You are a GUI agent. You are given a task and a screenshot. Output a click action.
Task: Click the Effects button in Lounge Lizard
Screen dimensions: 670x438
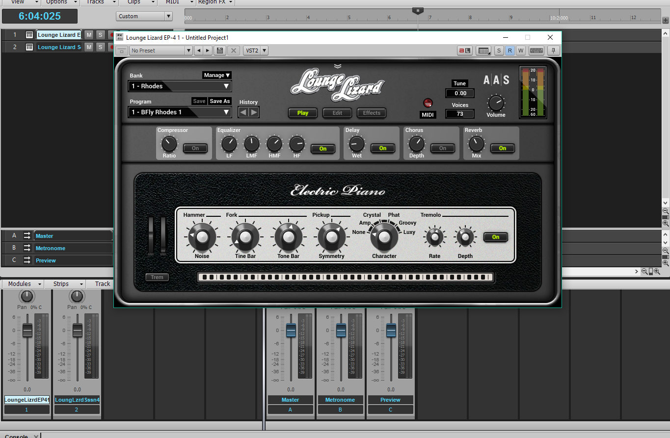click(x=372, y=113)
